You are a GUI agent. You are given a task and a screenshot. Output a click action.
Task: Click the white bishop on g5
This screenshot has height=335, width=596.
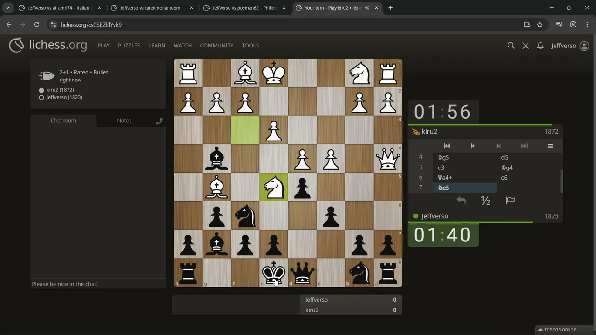(x=217, y=187)
